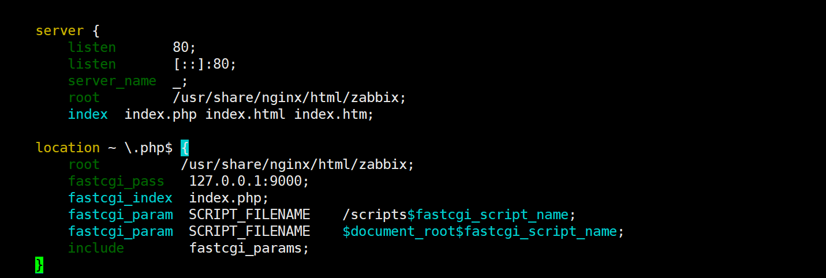
Task: Click the fastcgi_pass directive
Action: [116, 182]
